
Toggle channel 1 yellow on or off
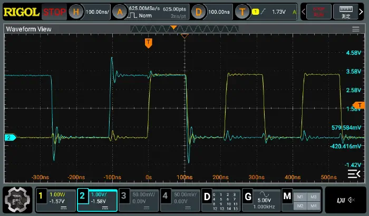click(55, 200)
